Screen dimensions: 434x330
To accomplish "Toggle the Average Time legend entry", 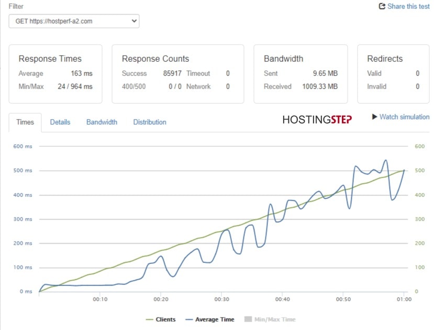I will [x=210, y=320].
